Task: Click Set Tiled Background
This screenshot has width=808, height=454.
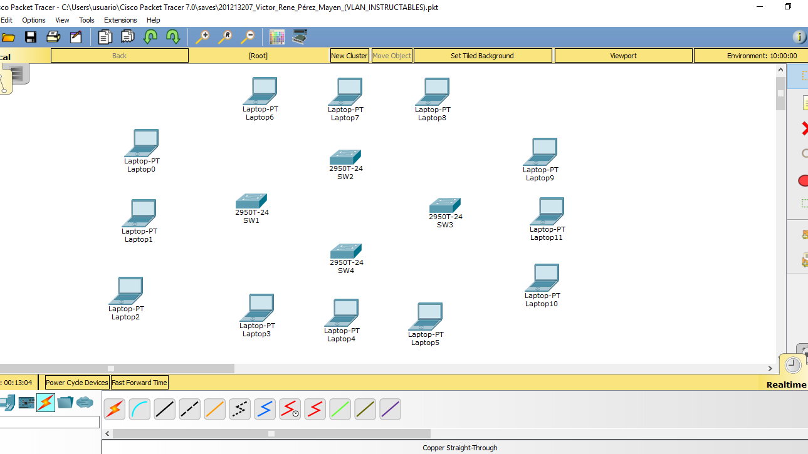Action: coord(482,55)
